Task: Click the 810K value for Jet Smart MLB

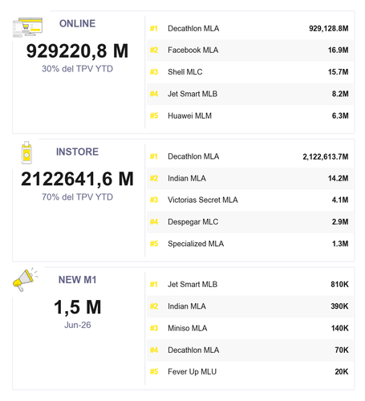Action: pos(339,285)
